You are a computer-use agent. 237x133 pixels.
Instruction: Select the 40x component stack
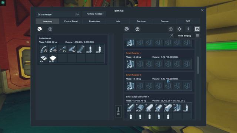[x=44, y=58]
